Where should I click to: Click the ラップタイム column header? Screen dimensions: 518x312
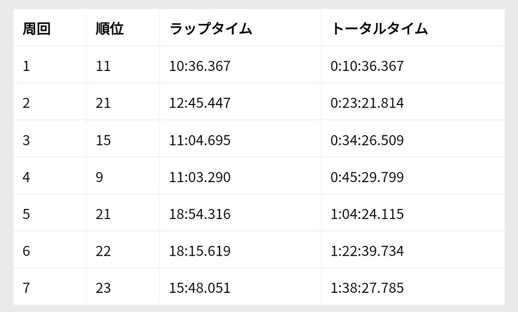click(x=211, y=28)
